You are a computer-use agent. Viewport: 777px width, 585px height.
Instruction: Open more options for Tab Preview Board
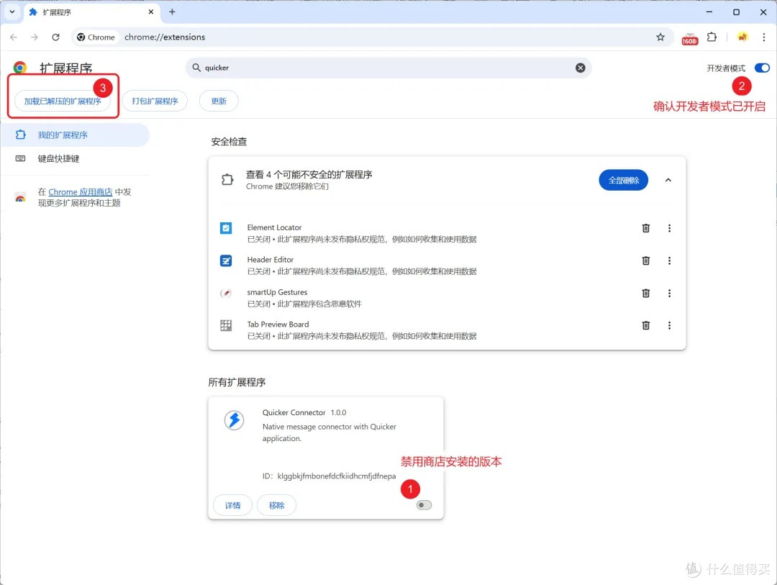(669, 325)
